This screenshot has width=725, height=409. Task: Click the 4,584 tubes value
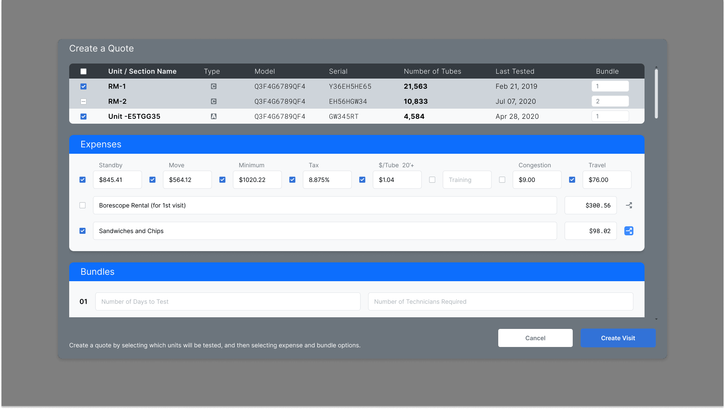(x=414, y=117)
